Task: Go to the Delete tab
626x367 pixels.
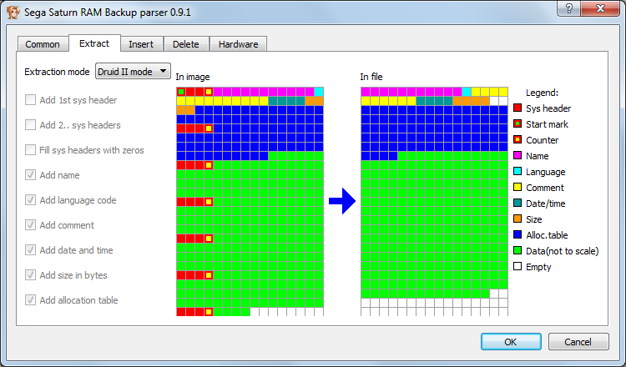Action: pos(185,44)
